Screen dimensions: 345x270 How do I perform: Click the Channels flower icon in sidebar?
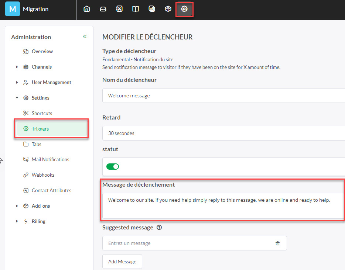pos(26,67)
